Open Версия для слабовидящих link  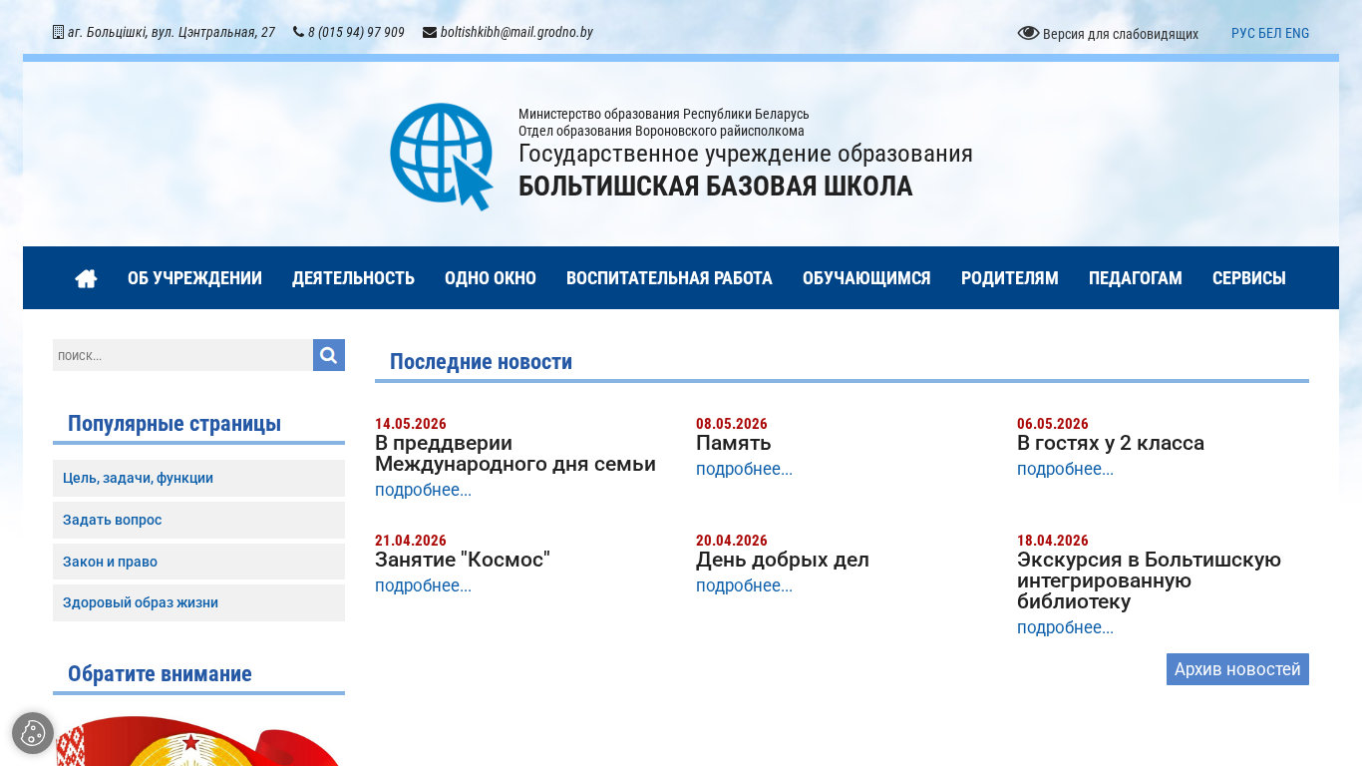click(1121, 34)
